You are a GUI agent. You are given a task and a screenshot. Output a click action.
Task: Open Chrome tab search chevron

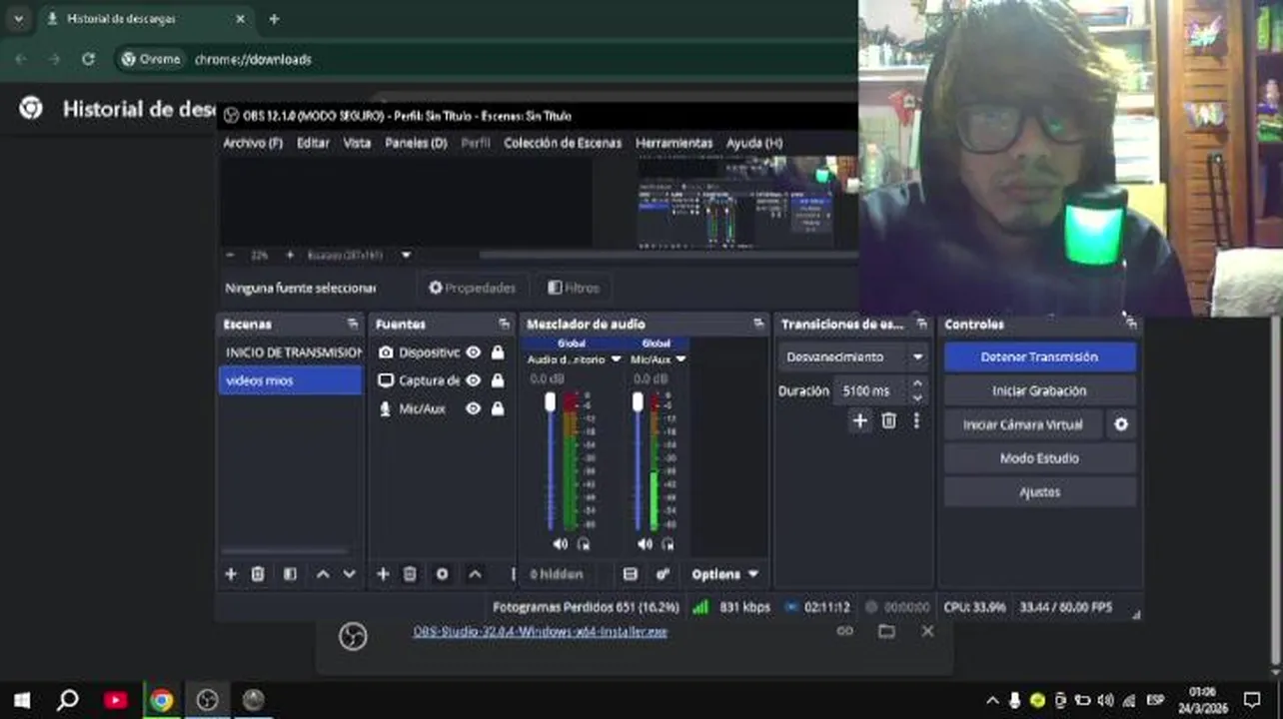18,19
